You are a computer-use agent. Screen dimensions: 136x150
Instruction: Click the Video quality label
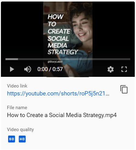[x=20, y=130]
